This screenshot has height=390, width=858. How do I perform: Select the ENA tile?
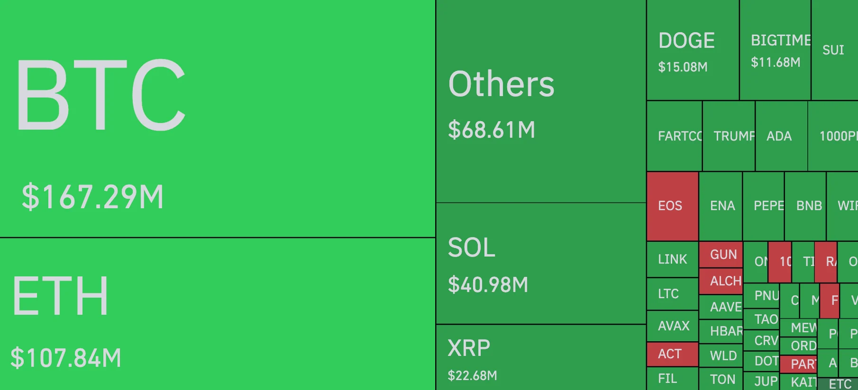(x=721, y=206)
